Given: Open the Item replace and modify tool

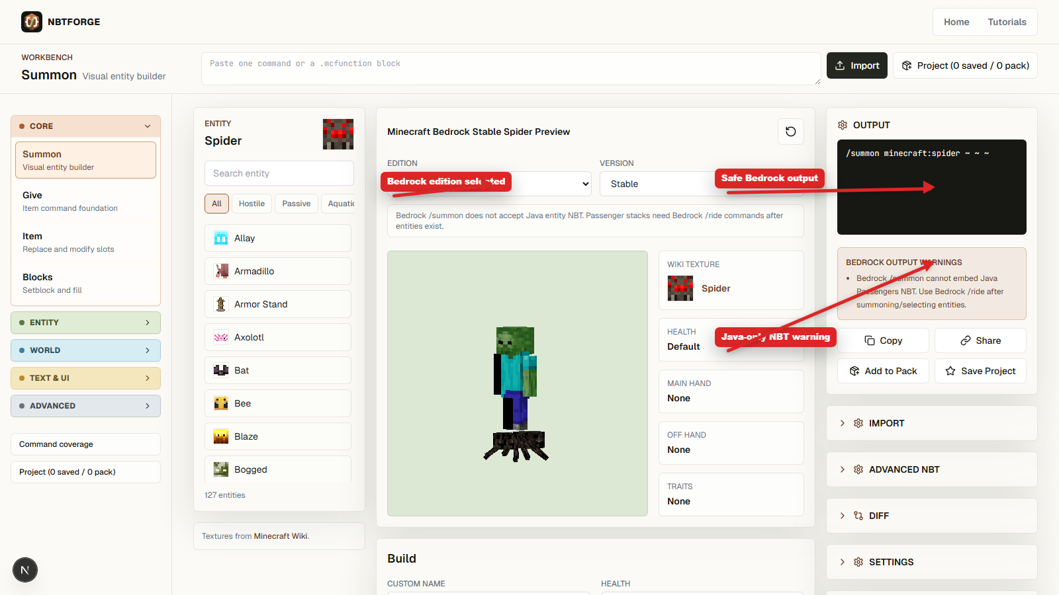Looking at the screenshot, I should coord(85,242).
